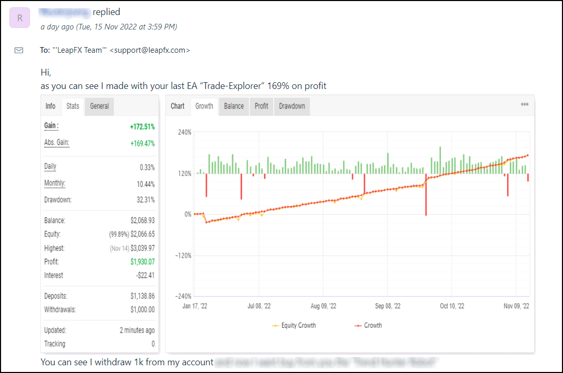Select the Stats tab
The height and width of the screenshot is (373, 563).
[x=73, y=106]
